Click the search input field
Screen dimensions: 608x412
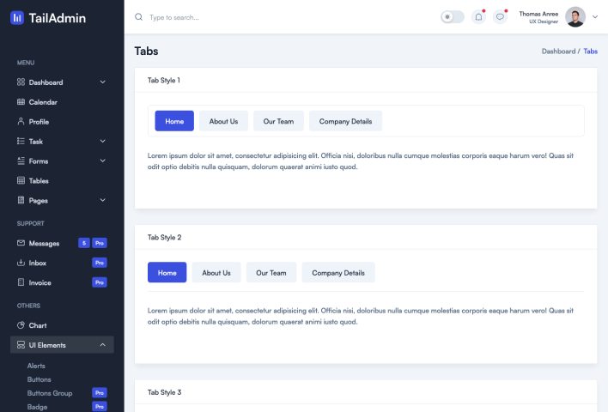258,17
